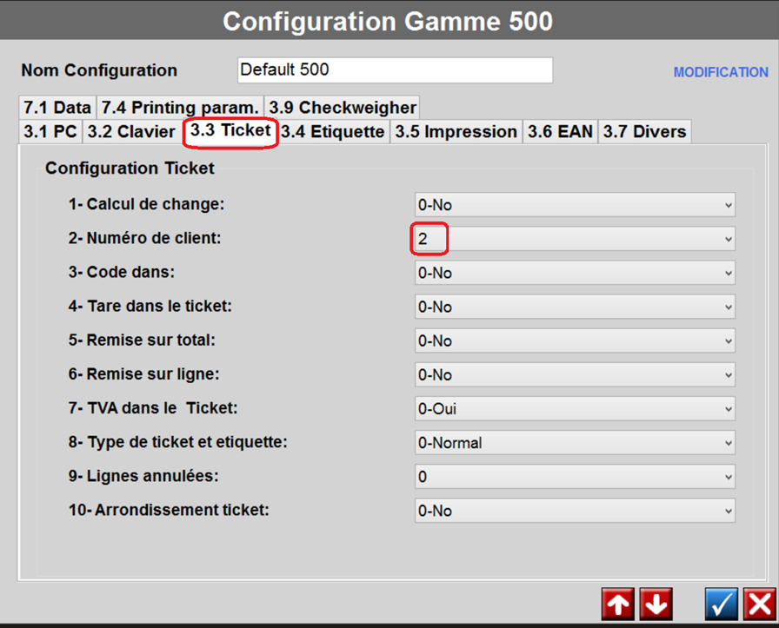The image size is (779, 628).
Task: Confirm with the blue checkmark icon
Action: coord(721,604)
